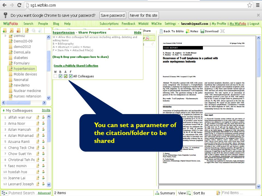Open the Sort By dropdown
This screenshot has width=262, height=196.
coord(199,193)
